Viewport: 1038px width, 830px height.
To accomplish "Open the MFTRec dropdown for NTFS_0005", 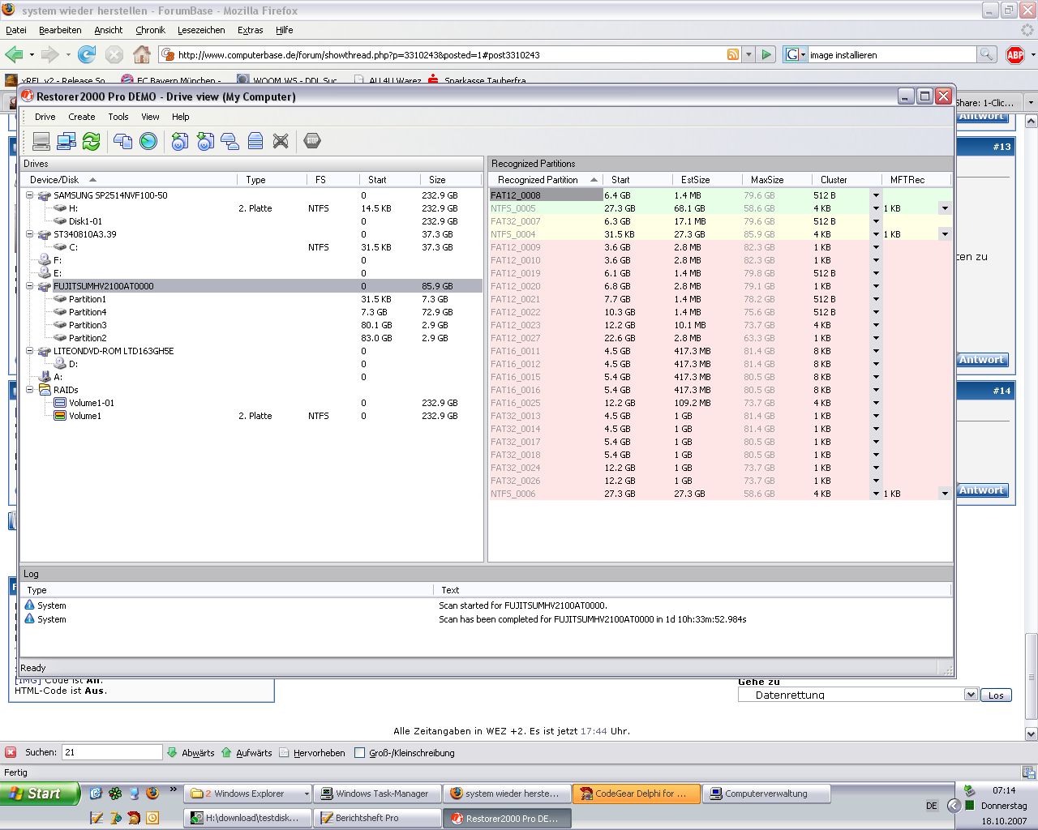I will click(x=945, y=208).
